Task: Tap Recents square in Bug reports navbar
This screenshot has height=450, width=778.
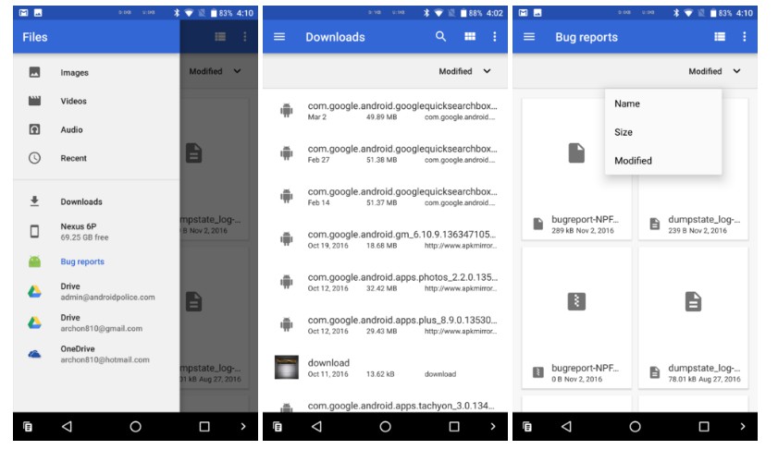Action: 704,426
